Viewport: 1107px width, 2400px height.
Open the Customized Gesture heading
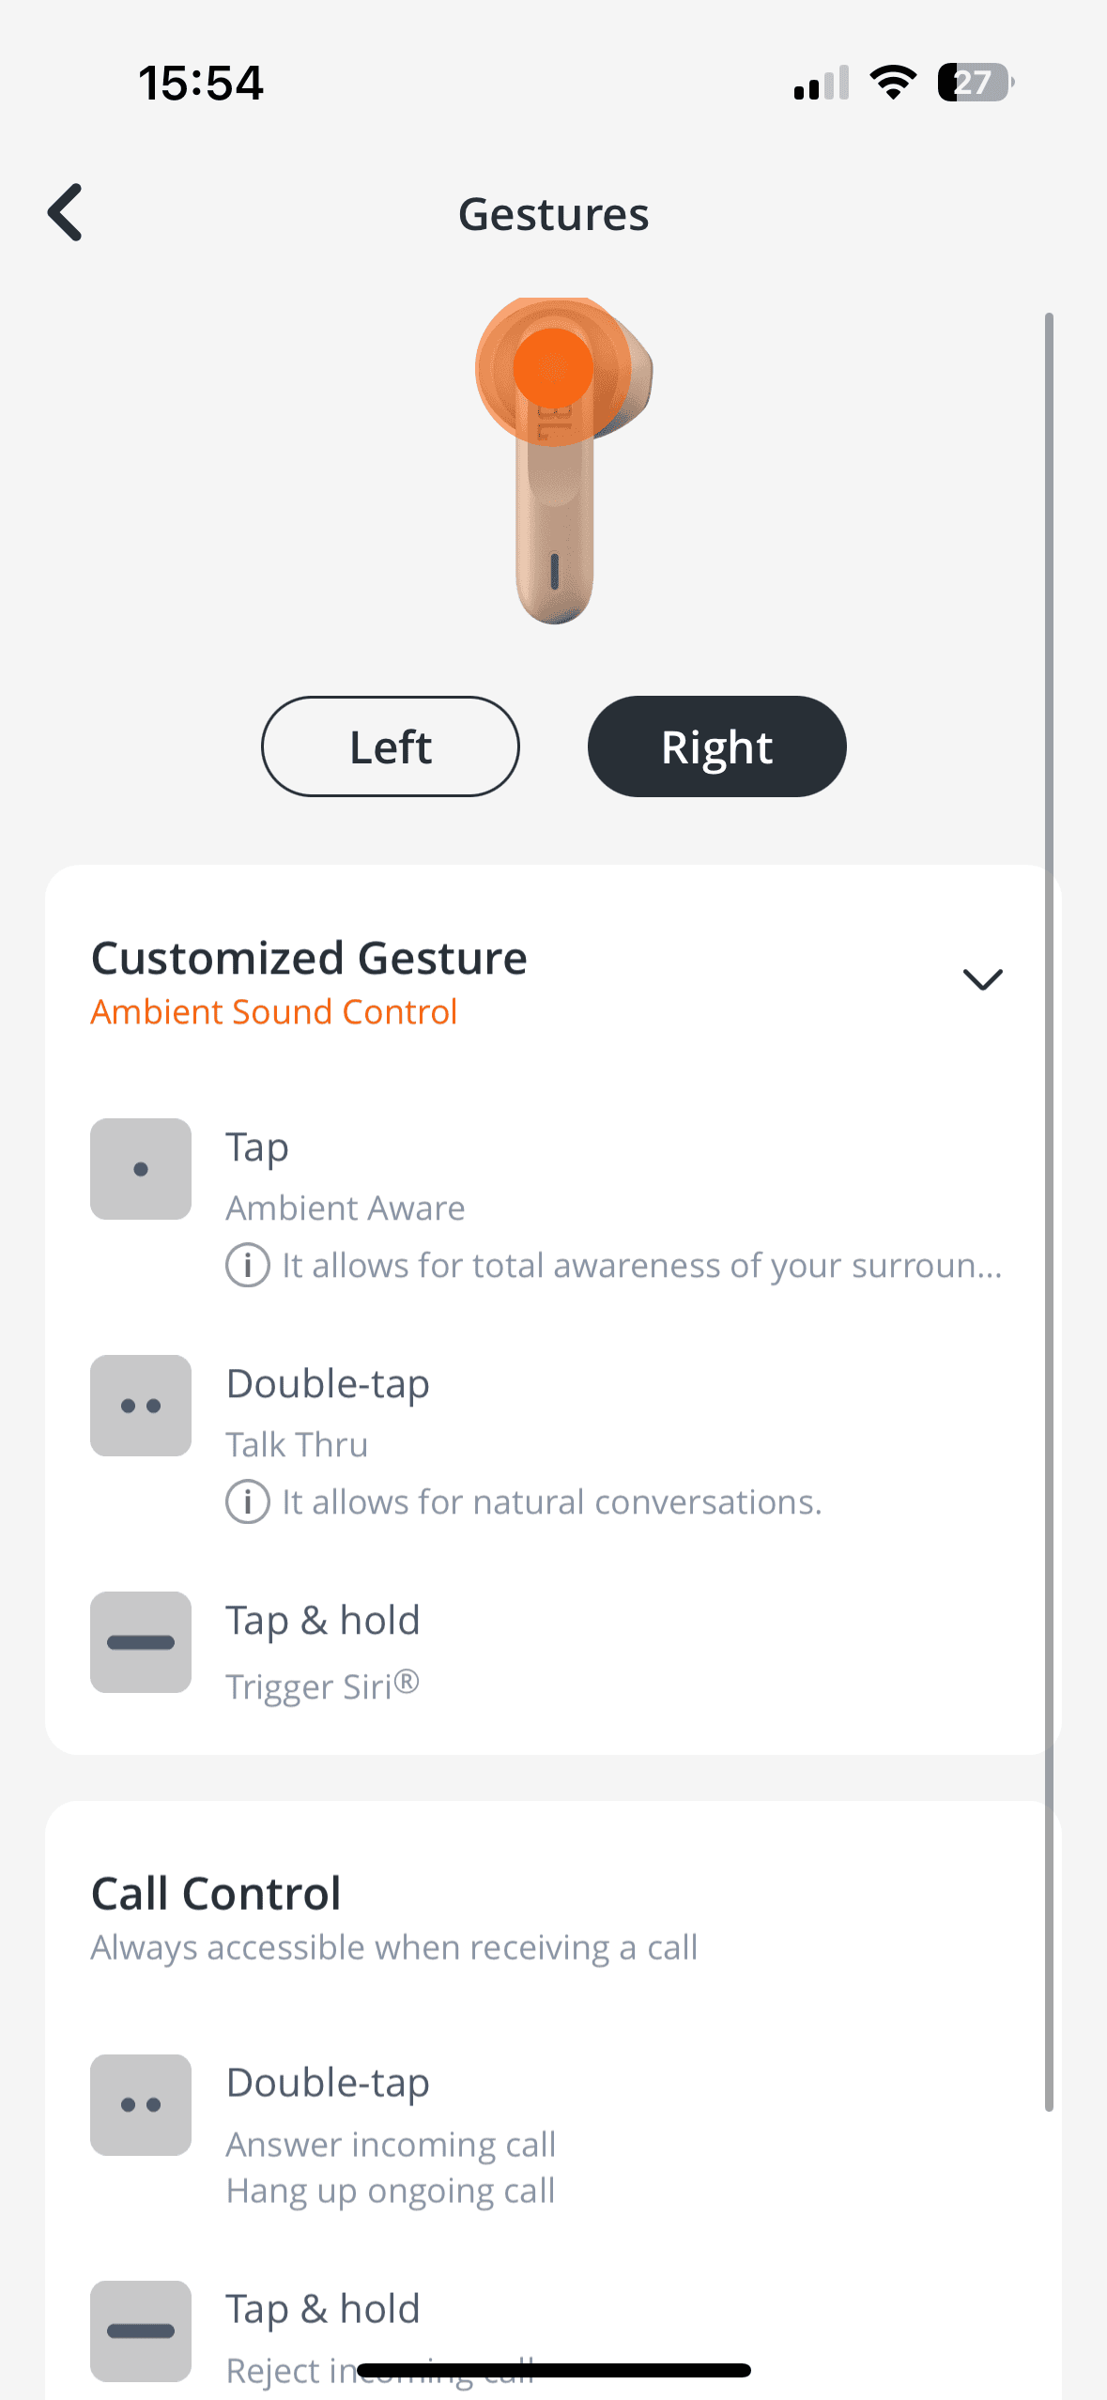(x=309, y=959)
